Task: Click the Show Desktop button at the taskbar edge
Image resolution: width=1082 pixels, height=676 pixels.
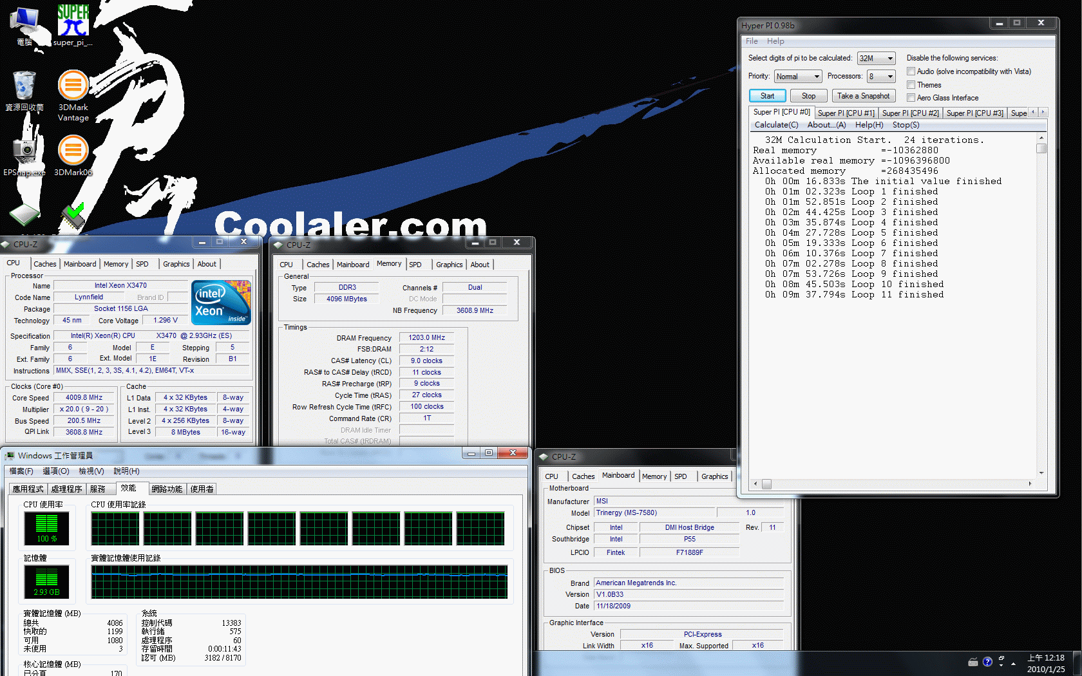Action: pos(1077,663)
